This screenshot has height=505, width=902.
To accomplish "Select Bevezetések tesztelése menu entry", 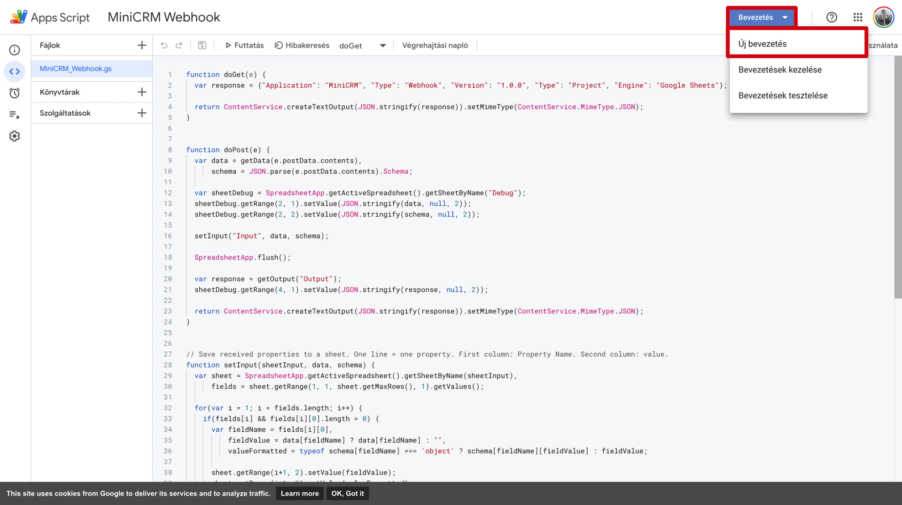I will [798, 95].
